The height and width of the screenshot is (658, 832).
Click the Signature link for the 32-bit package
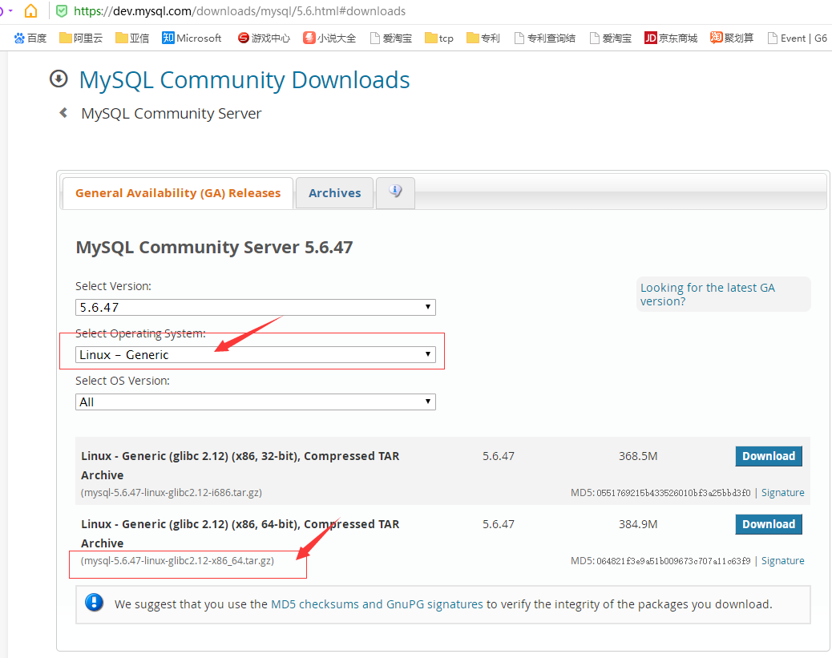pos(782,492)
